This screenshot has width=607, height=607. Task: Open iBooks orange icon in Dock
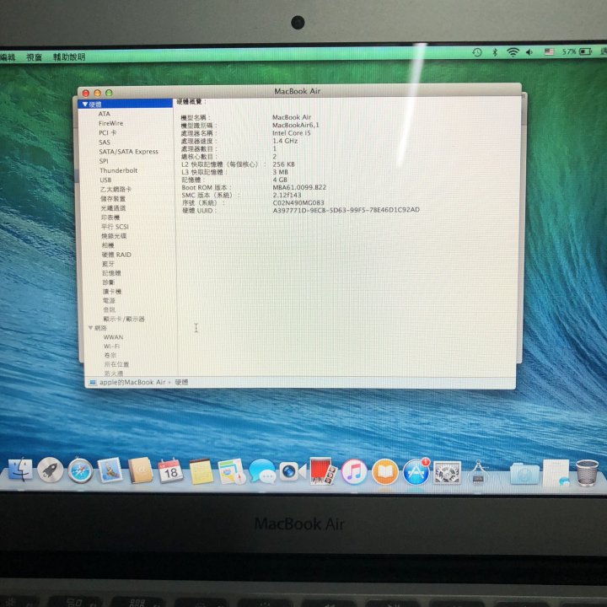[x=384, y=472]
